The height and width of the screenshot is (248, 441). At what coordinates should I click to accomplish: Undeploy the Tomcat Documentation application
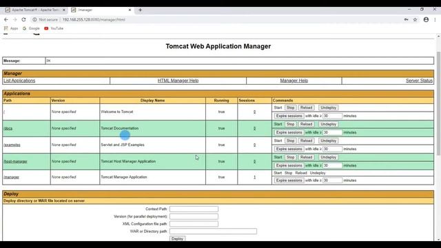[x=328, y=124]
